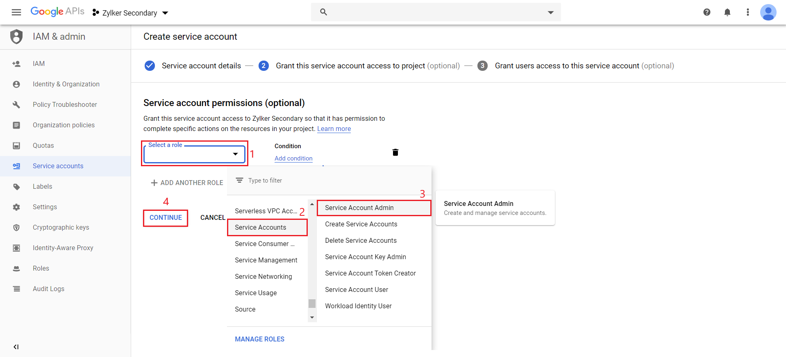Expand the Select a role dropdown
Viewport: 786px width, 357px height.
pyautogui.click(x=194, y=154)
